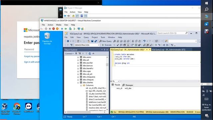Screen dimensions: 213x120
Task: Click Connect Object Explorer plug icon
Action: pos(76,54)
